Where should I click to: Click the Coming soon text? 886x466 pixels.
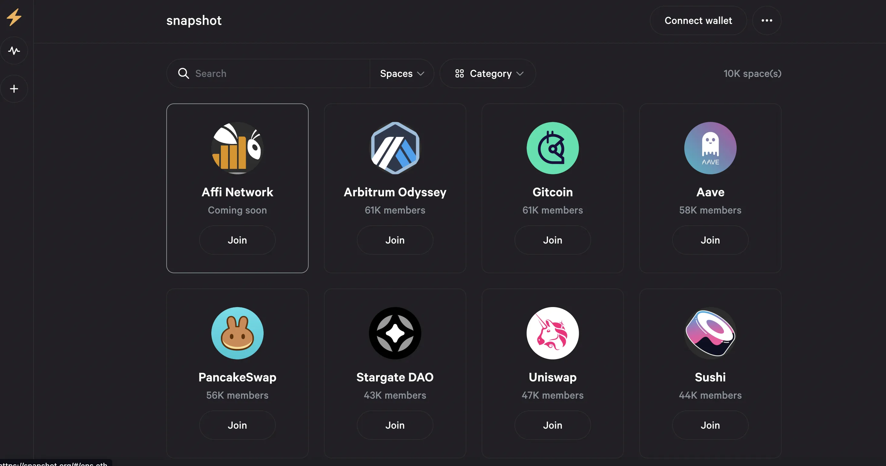[237, 210]
